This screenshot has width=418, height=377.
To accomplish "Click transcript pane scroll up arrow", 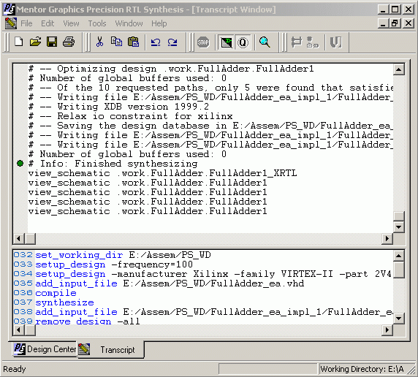I will coord(398,69).
